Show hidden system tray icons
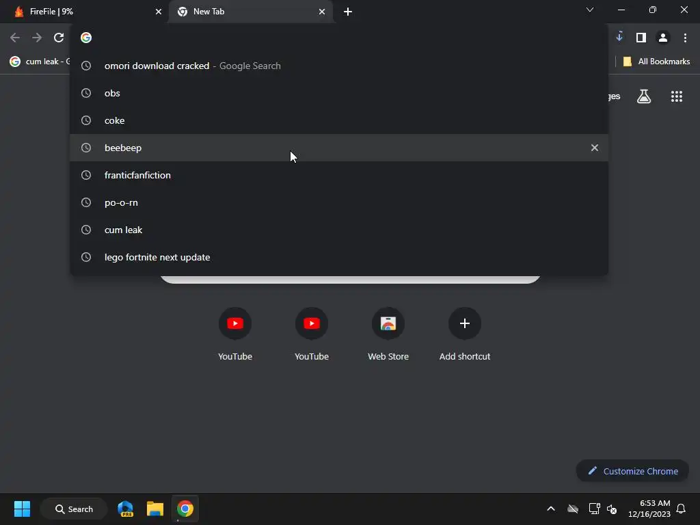The height and width of the screenshot is (525, 700). point(551,509)
